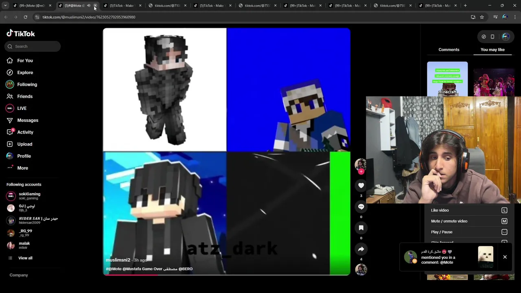Follow the creator with the red plus button
521x293 pixels.
coord(361,172)
